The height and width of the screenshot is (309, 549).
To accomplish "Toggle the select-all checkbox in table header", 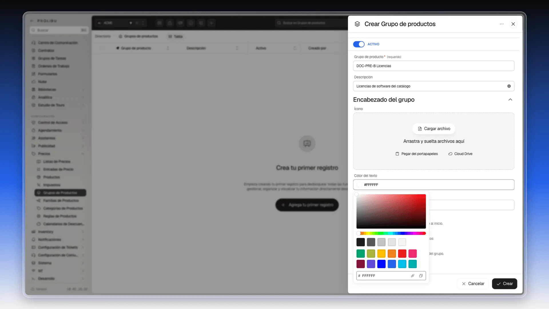I will tap(102, 48).
